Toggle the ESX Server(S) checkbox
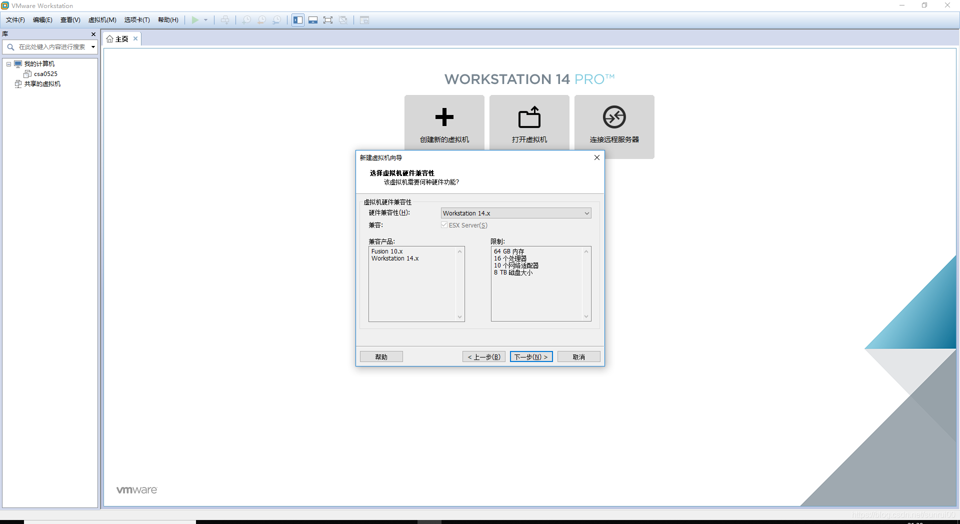Viewport: 960px width, 524px height. point(444,225)
